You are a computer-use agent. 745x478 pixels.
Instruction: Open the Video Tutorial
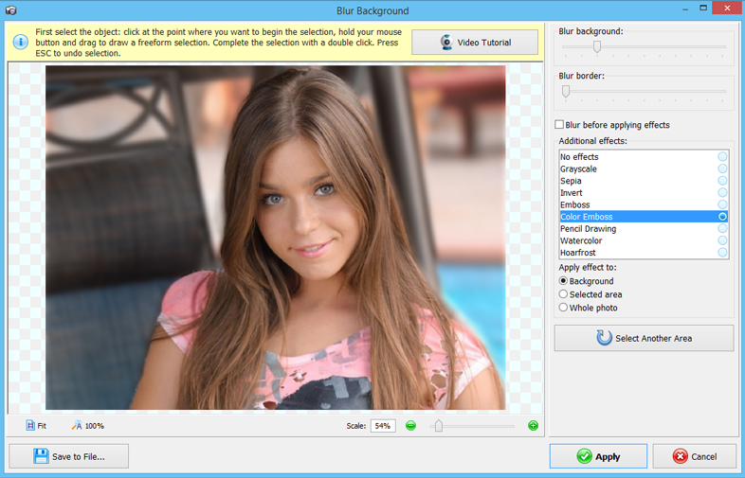(475, 43)
